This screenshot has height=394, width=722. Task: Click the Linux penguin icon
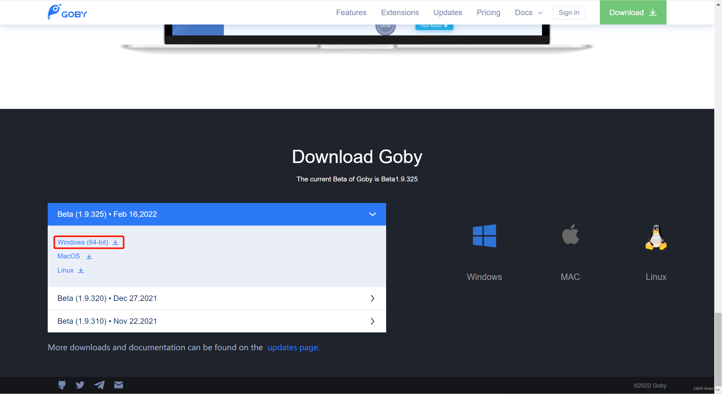[x=656, y=237]
